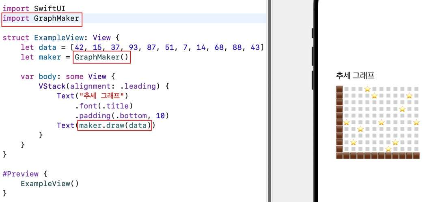This screenshot has width=425, height=202.
Task: Click the divider between editor and preview
Action: (268, 101)
